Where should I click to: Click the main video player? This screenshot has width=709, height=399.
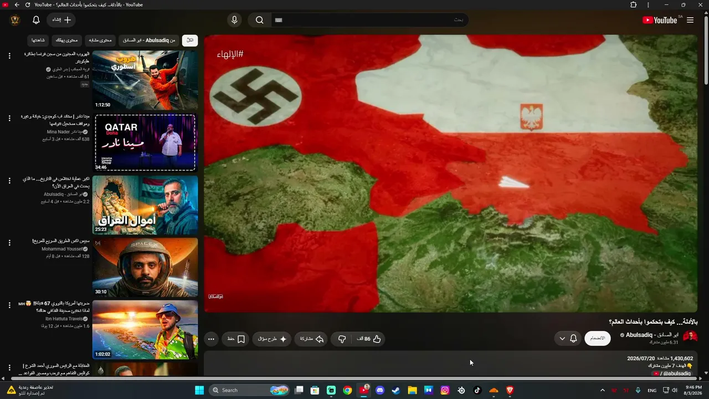451,173
